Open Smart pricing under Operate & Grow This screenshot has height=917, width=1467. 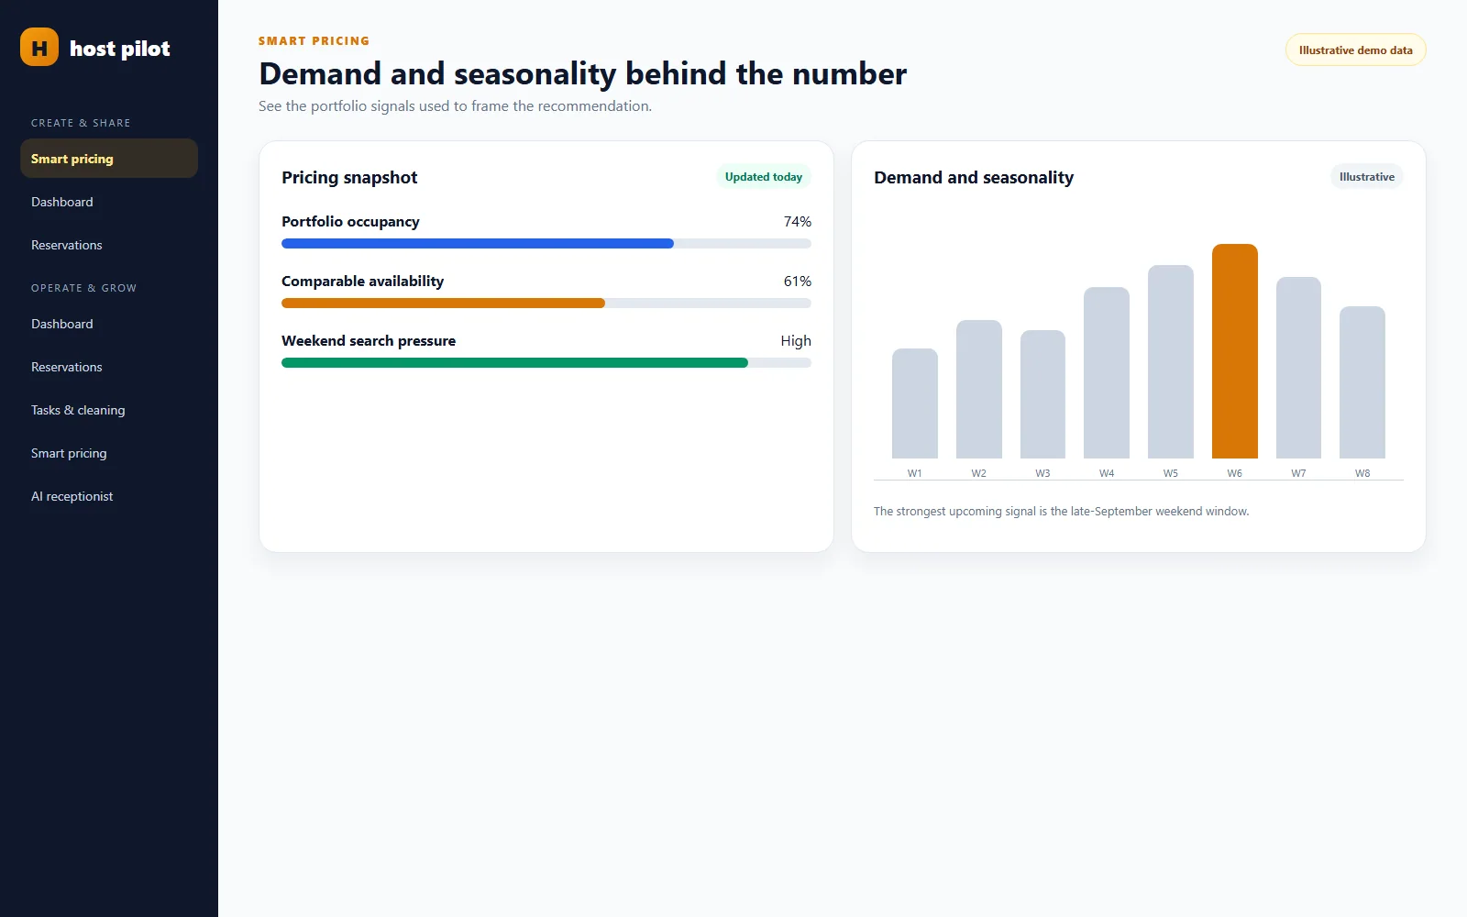click(x=109, y=453)
